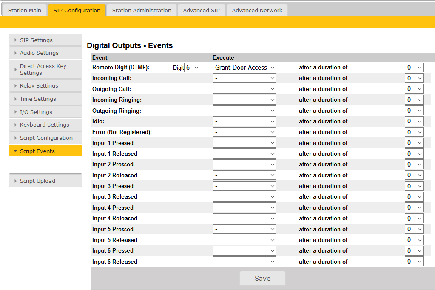Open the I/O Settings sidebar section

pyautogui.click(x=45, y=112)
